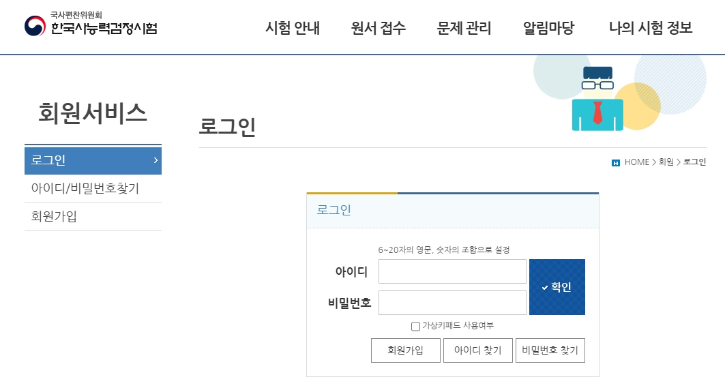The width and height of the screenshot is (725, 390).
Task: Focus the 비밀번호 input field
Action: point(452,303)
